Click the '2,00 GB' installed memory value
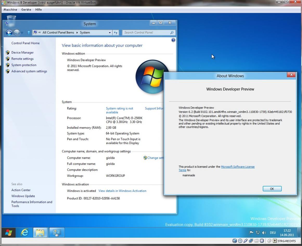Image resolution: width=302 pixels, height=246 pixels. [111, 128]
